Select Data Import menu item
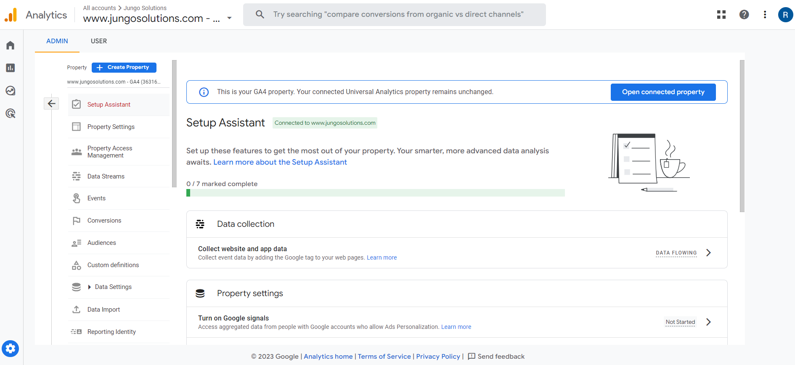795x365 pixels. point(119,310)
